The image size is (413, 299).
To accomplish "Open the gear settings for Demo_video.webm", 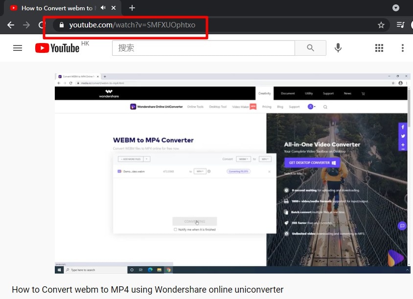I will click(x=209, y=171).
